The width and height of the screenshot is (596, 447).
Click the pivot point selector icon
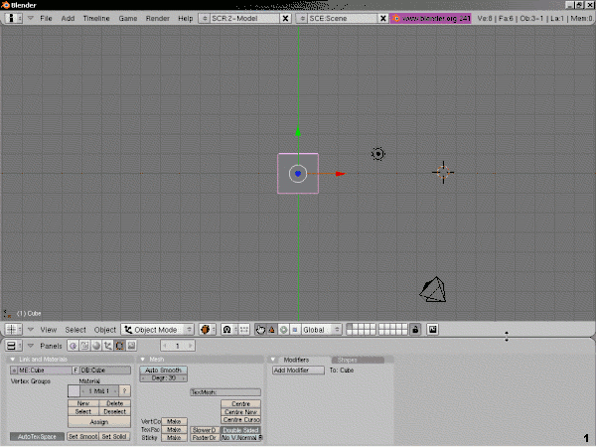(227, 329)
